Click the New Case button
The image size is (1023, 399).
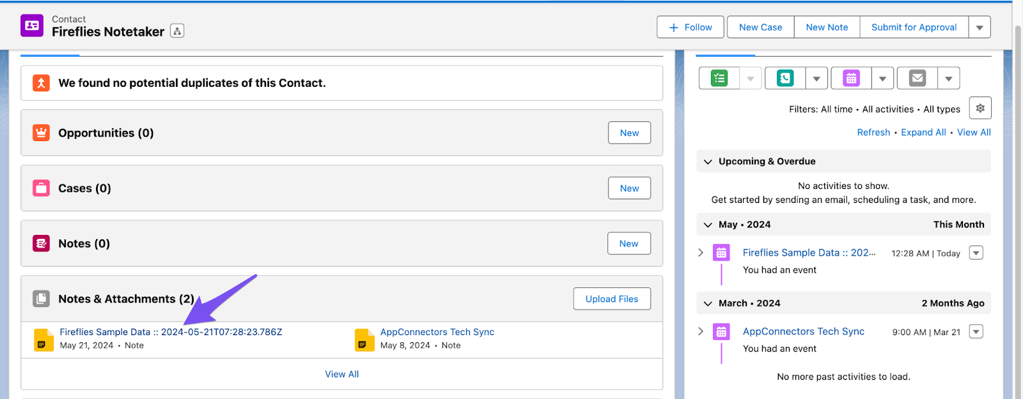760,27
